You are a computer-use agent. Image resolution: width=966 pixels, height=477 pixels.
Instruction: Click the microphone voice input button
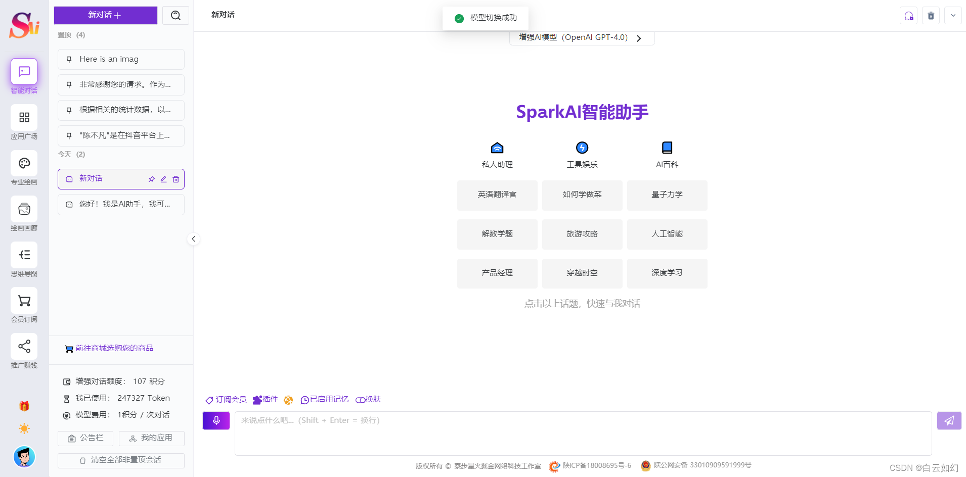pos(216,420)
